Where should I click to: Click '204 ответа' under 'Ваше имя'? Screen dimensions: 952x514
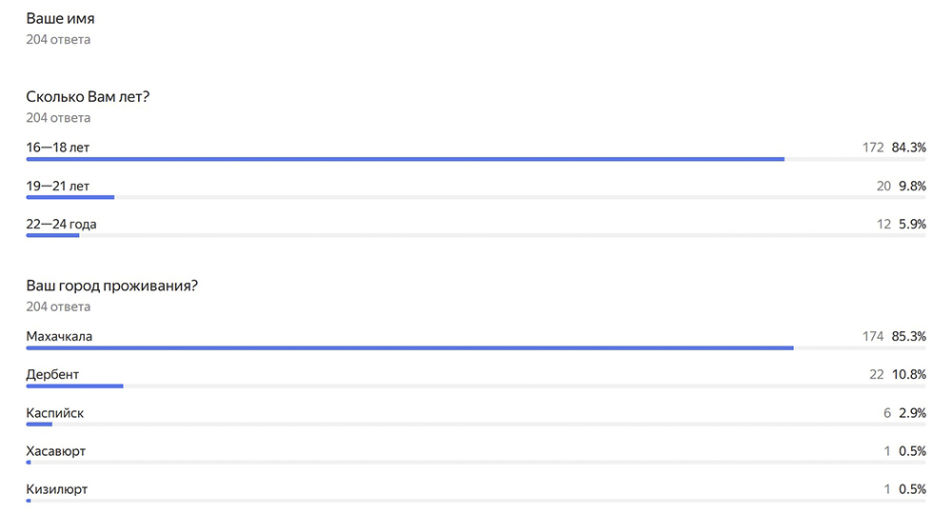tap(58, 40)
